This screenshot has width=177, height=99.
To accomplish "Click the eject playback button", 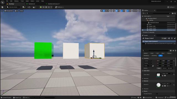I will [49, 7].
